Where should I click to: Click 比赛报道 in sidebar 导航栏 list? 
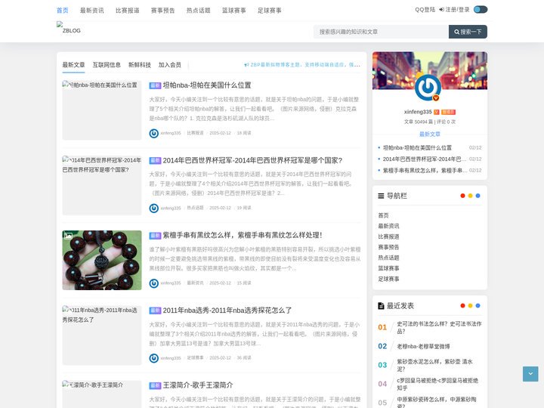pyautogui.click(x=388, y=236)
